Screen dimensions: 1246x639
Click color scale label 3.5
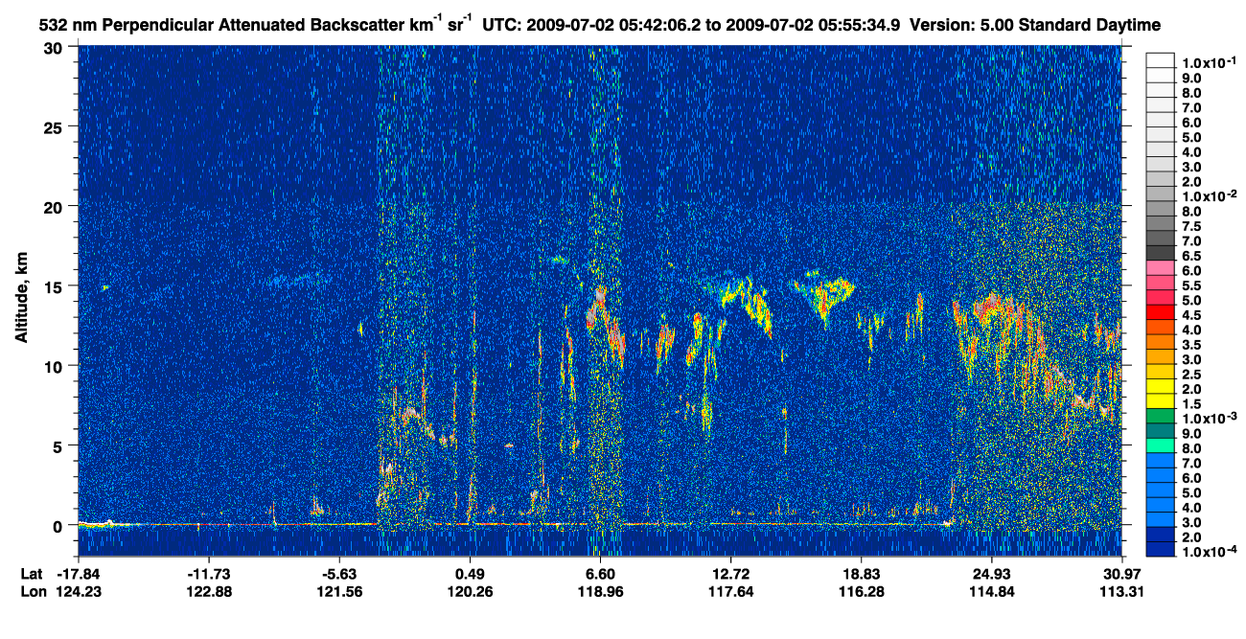(x=1192, y=345)
